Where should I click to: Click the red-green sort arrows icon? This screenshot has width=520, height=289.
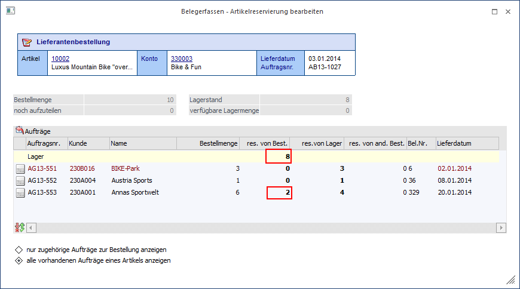pyautogui.click(x=20, y=227)
